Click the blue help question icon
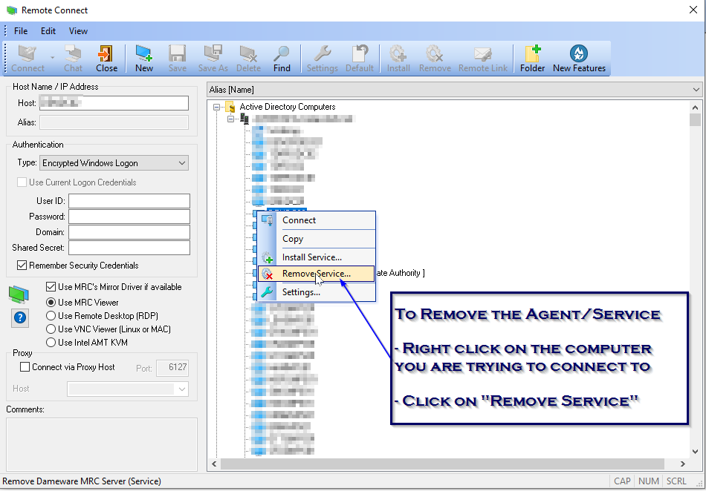 [x=20, y=318]
